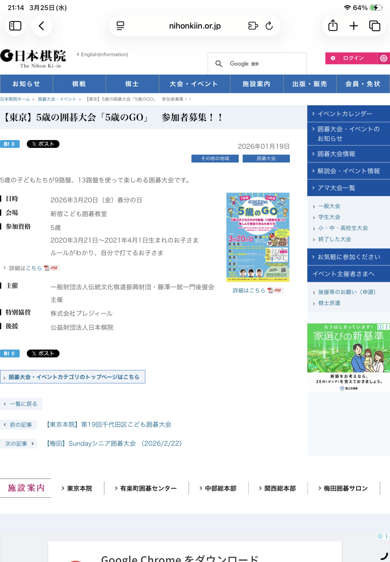390x562 pixels.
Task: Share the article via X ポスト
Action: (43, 143)
